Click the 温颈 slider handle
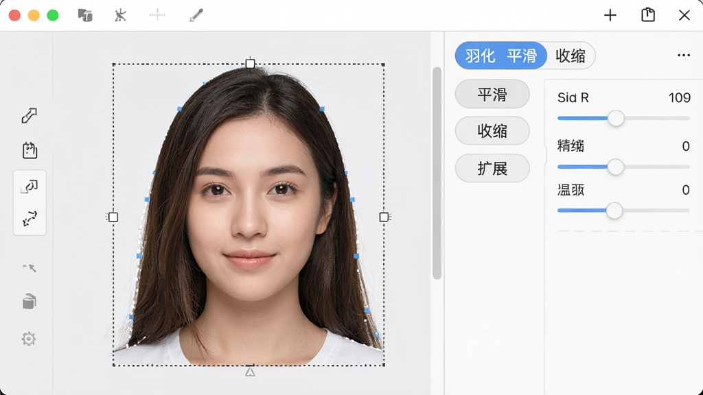 (x=614, y=211)
